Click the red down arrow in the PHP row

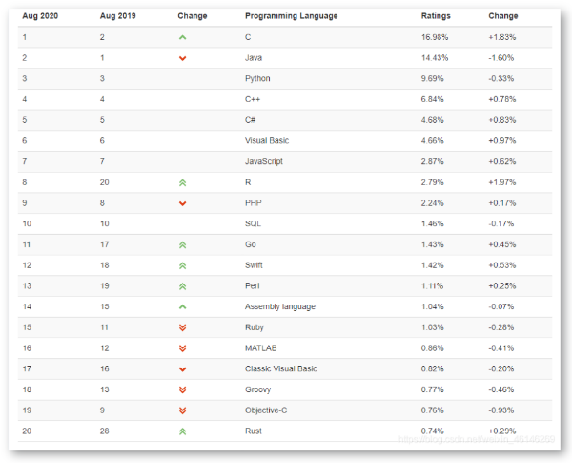(x=182, y=203)
